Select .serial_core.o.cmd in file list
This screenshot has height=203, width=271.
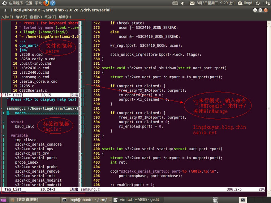[38, 82]
